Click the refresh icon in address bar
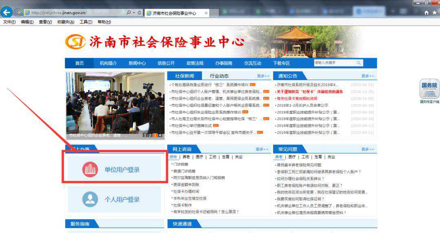 (139, 13)
